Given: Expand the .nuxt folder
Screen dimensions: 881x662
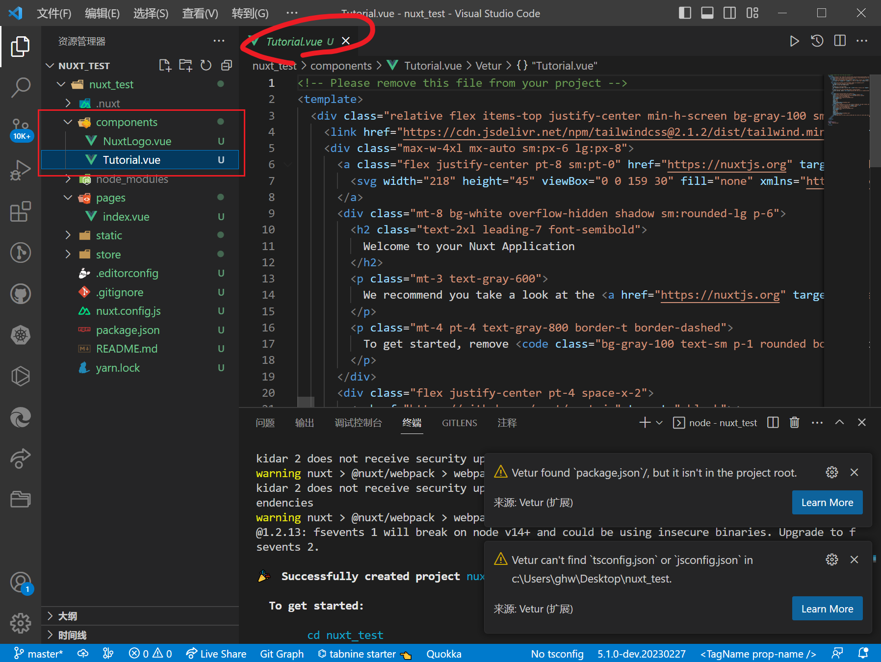Looking at the screenshot, I should click(68, 103).
